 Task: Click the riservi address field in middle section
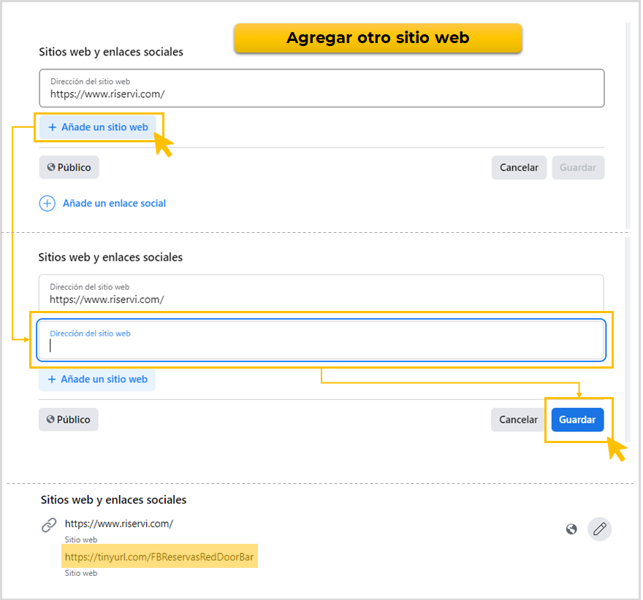321,293
